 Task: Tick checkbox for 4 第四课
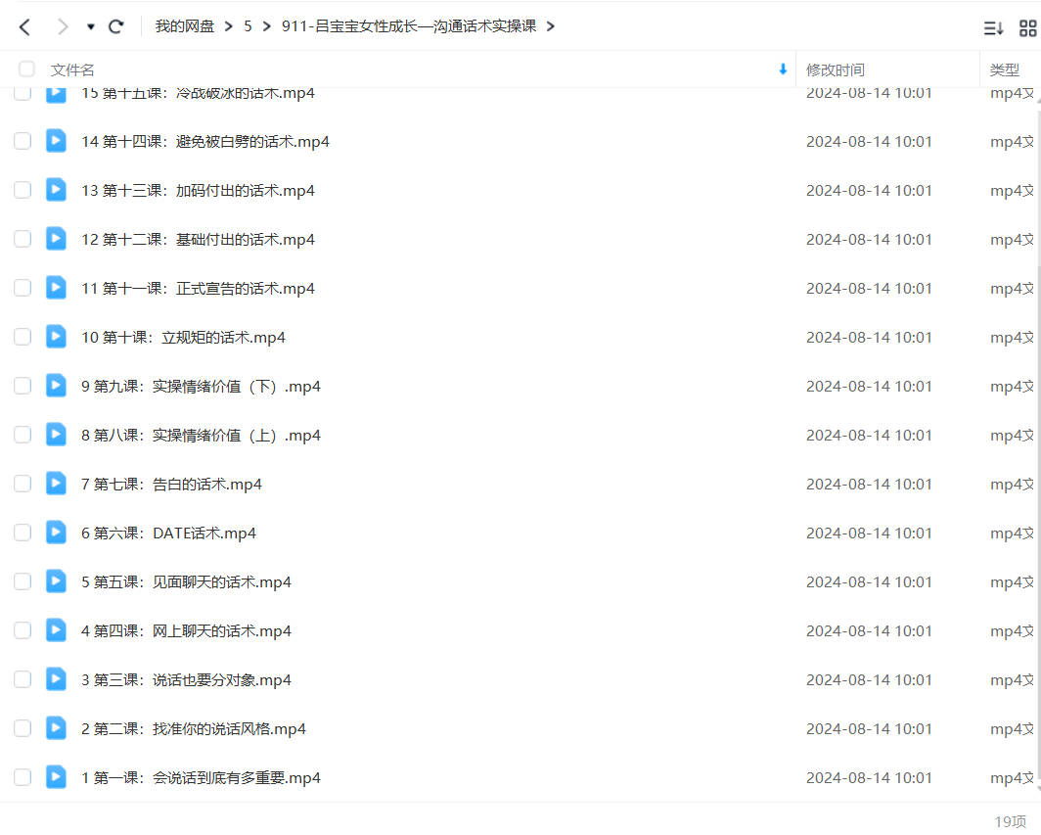pos(23,630)
